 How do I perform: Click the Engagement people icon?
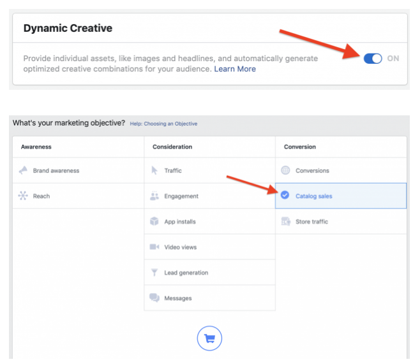154,196
